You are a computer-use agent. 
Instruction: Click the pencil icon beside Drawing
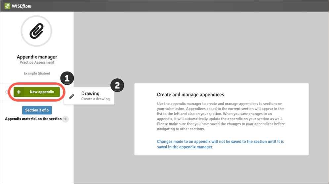[x=71, y=96]
